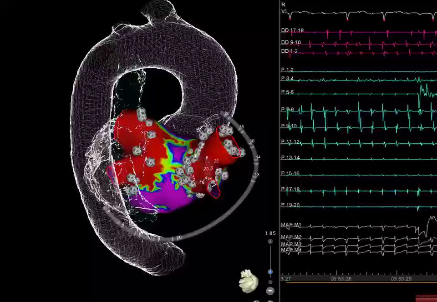Select the P 19-20 channel label
This screenshot has height=302, width=437.
tap(290, 205)
